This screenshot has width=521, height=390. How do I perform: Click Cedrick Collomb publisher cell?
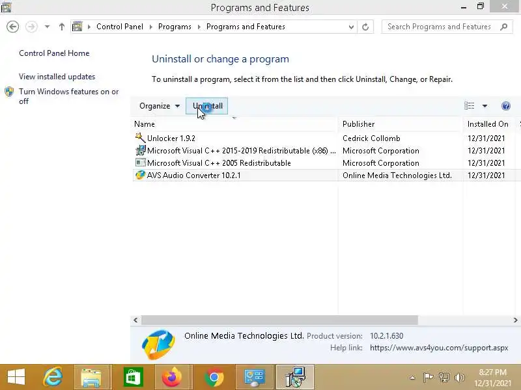click(x=371, y=138)
